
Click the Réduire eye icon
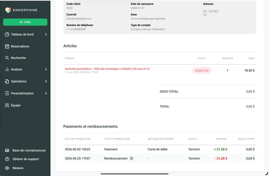(x=7, y=168)
